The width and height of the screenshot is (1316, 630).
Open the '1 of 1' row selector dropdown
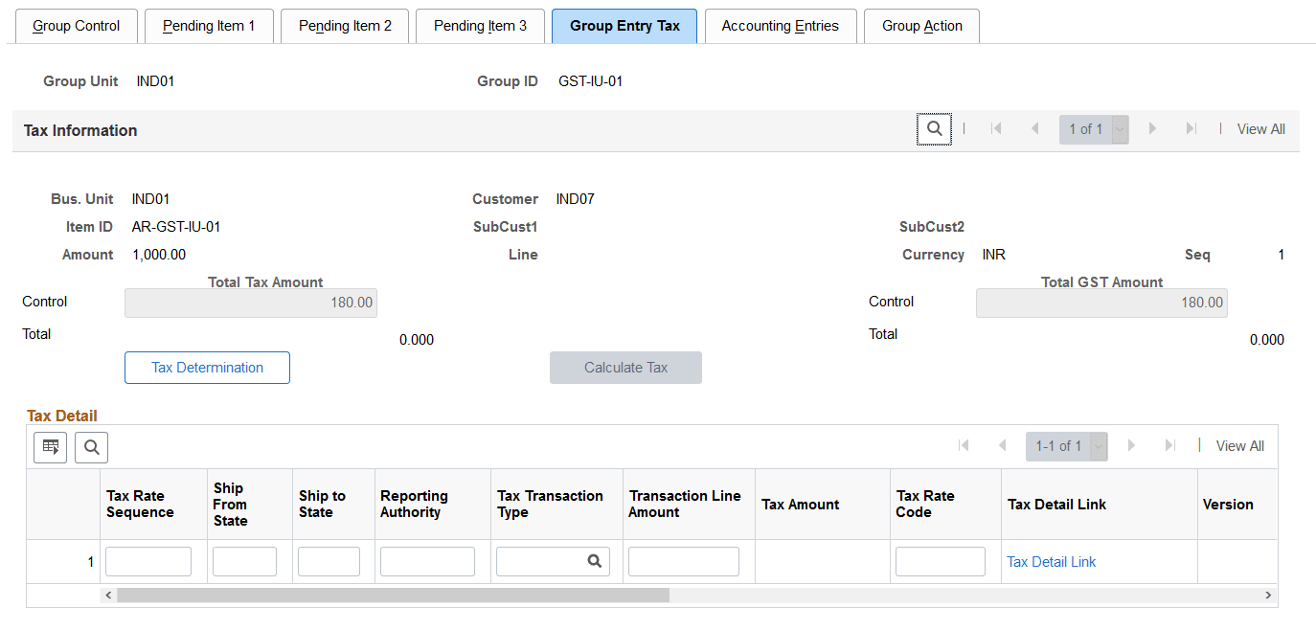(x=1119, y=128)
